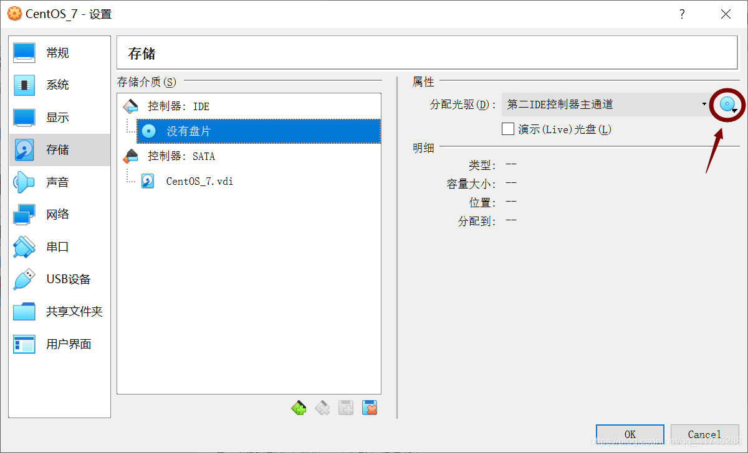
Task: Click the choose virtual optical disk icon
Action: tap(727, 105)
